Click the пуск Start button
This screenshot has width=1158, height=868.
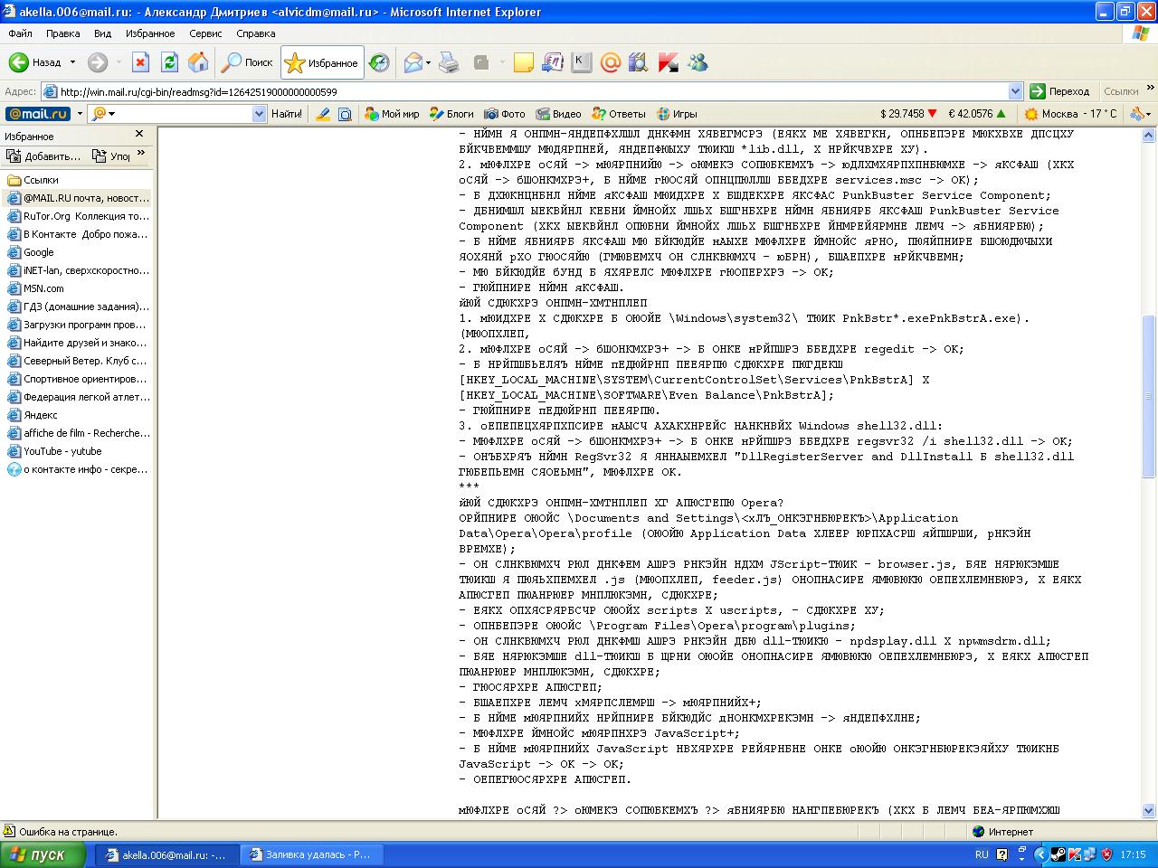coord(43,854)
